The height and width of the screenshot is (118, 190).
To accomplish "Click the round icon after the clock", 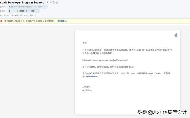I will click(x=57, y=3).
